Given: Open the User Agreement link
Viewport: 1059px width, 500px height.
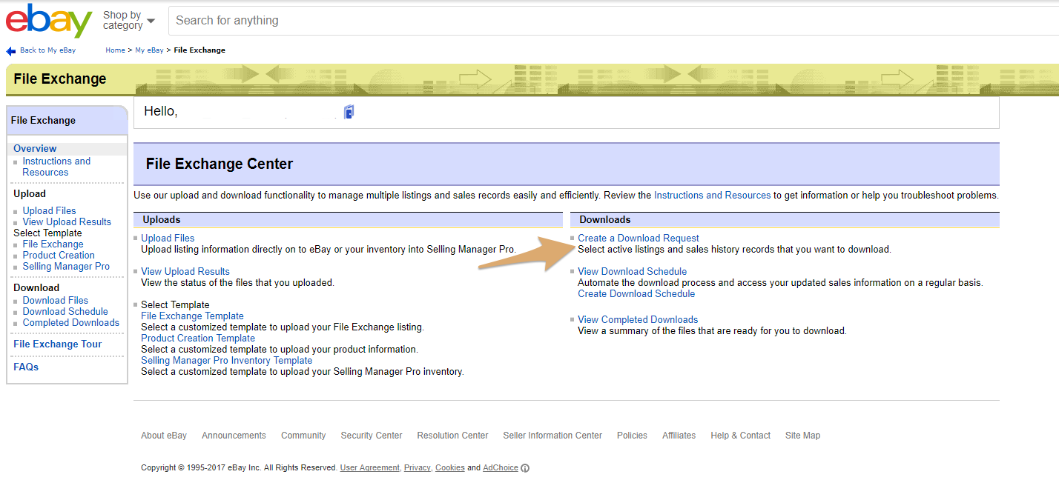Looking at the screenshot, I should click(x=370, y=468).
